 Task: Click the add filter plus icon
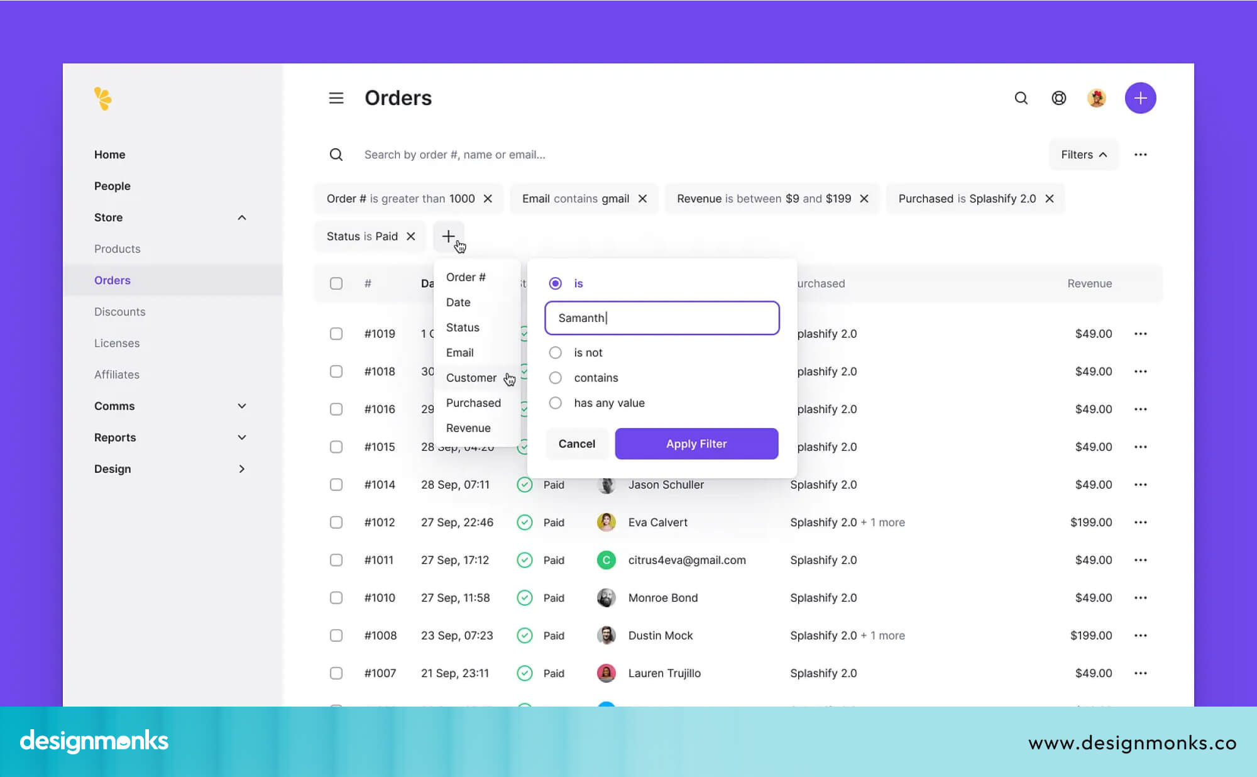point(448,236)
